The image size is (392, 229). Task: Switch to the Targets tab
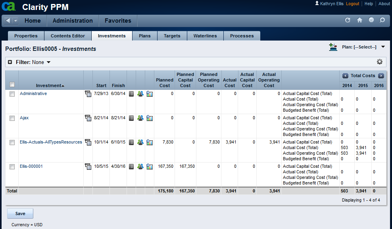click(172, 36)
